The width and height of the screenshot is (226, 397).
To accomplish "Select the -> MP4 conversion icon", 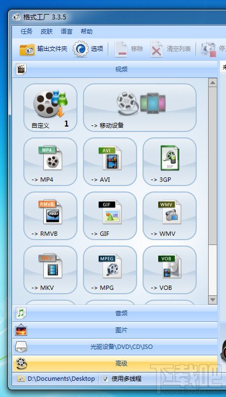I will [x=50, y=162].
